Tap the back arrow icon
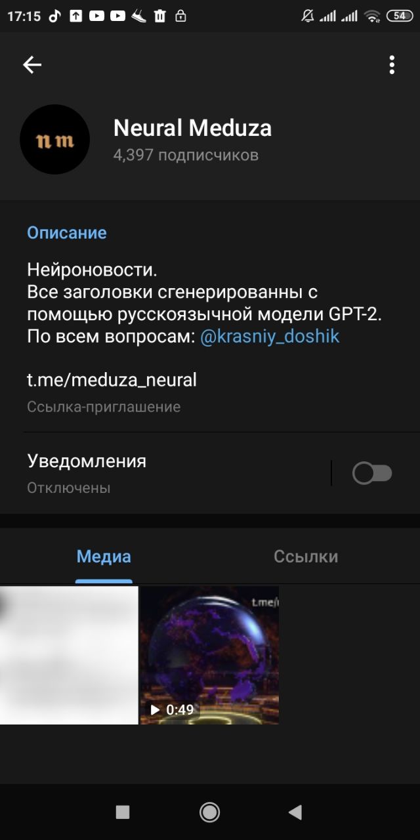 tap(32, 64)
